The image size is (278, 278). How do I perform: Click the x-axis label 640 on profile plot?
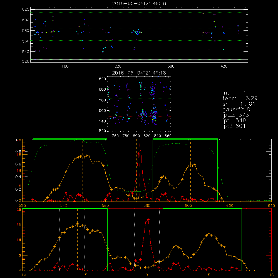coord(271,206)
